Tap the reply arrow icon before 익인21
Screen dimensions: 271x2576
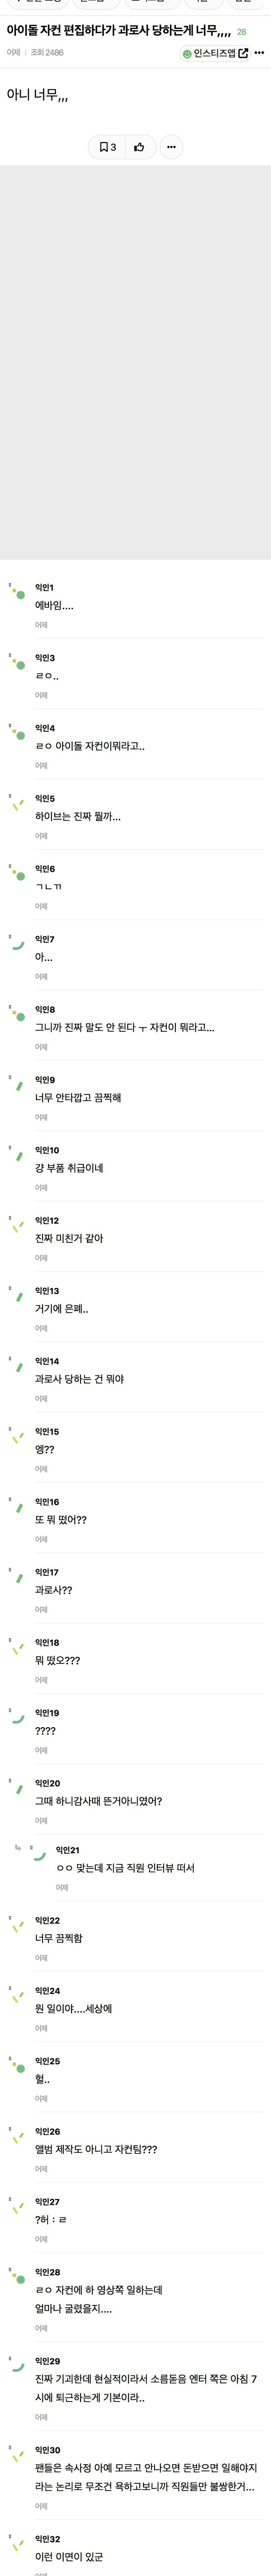coord(17,1848)
